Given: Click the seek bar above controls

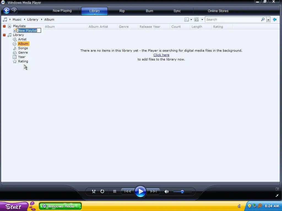Looking at the screenshot, I should (140, 184).
